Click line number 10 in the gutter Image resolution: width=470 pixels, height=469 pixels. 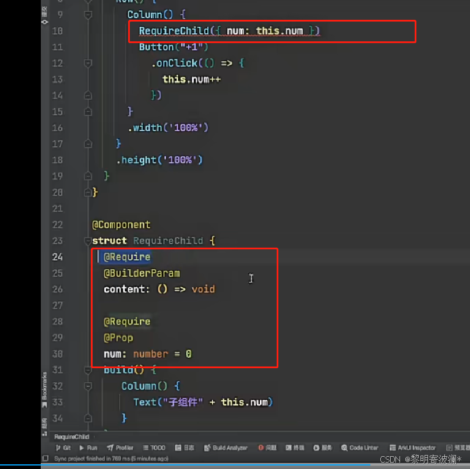pos(57,31)
